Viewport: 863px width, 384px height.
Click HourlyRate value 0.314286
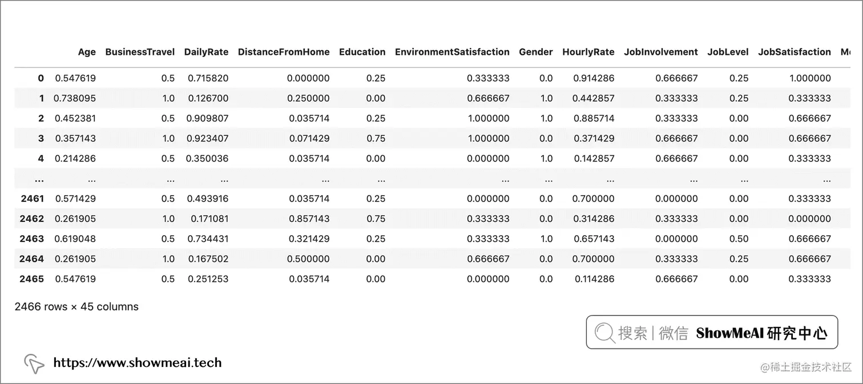pyautogui.click(x=594, y=219)
